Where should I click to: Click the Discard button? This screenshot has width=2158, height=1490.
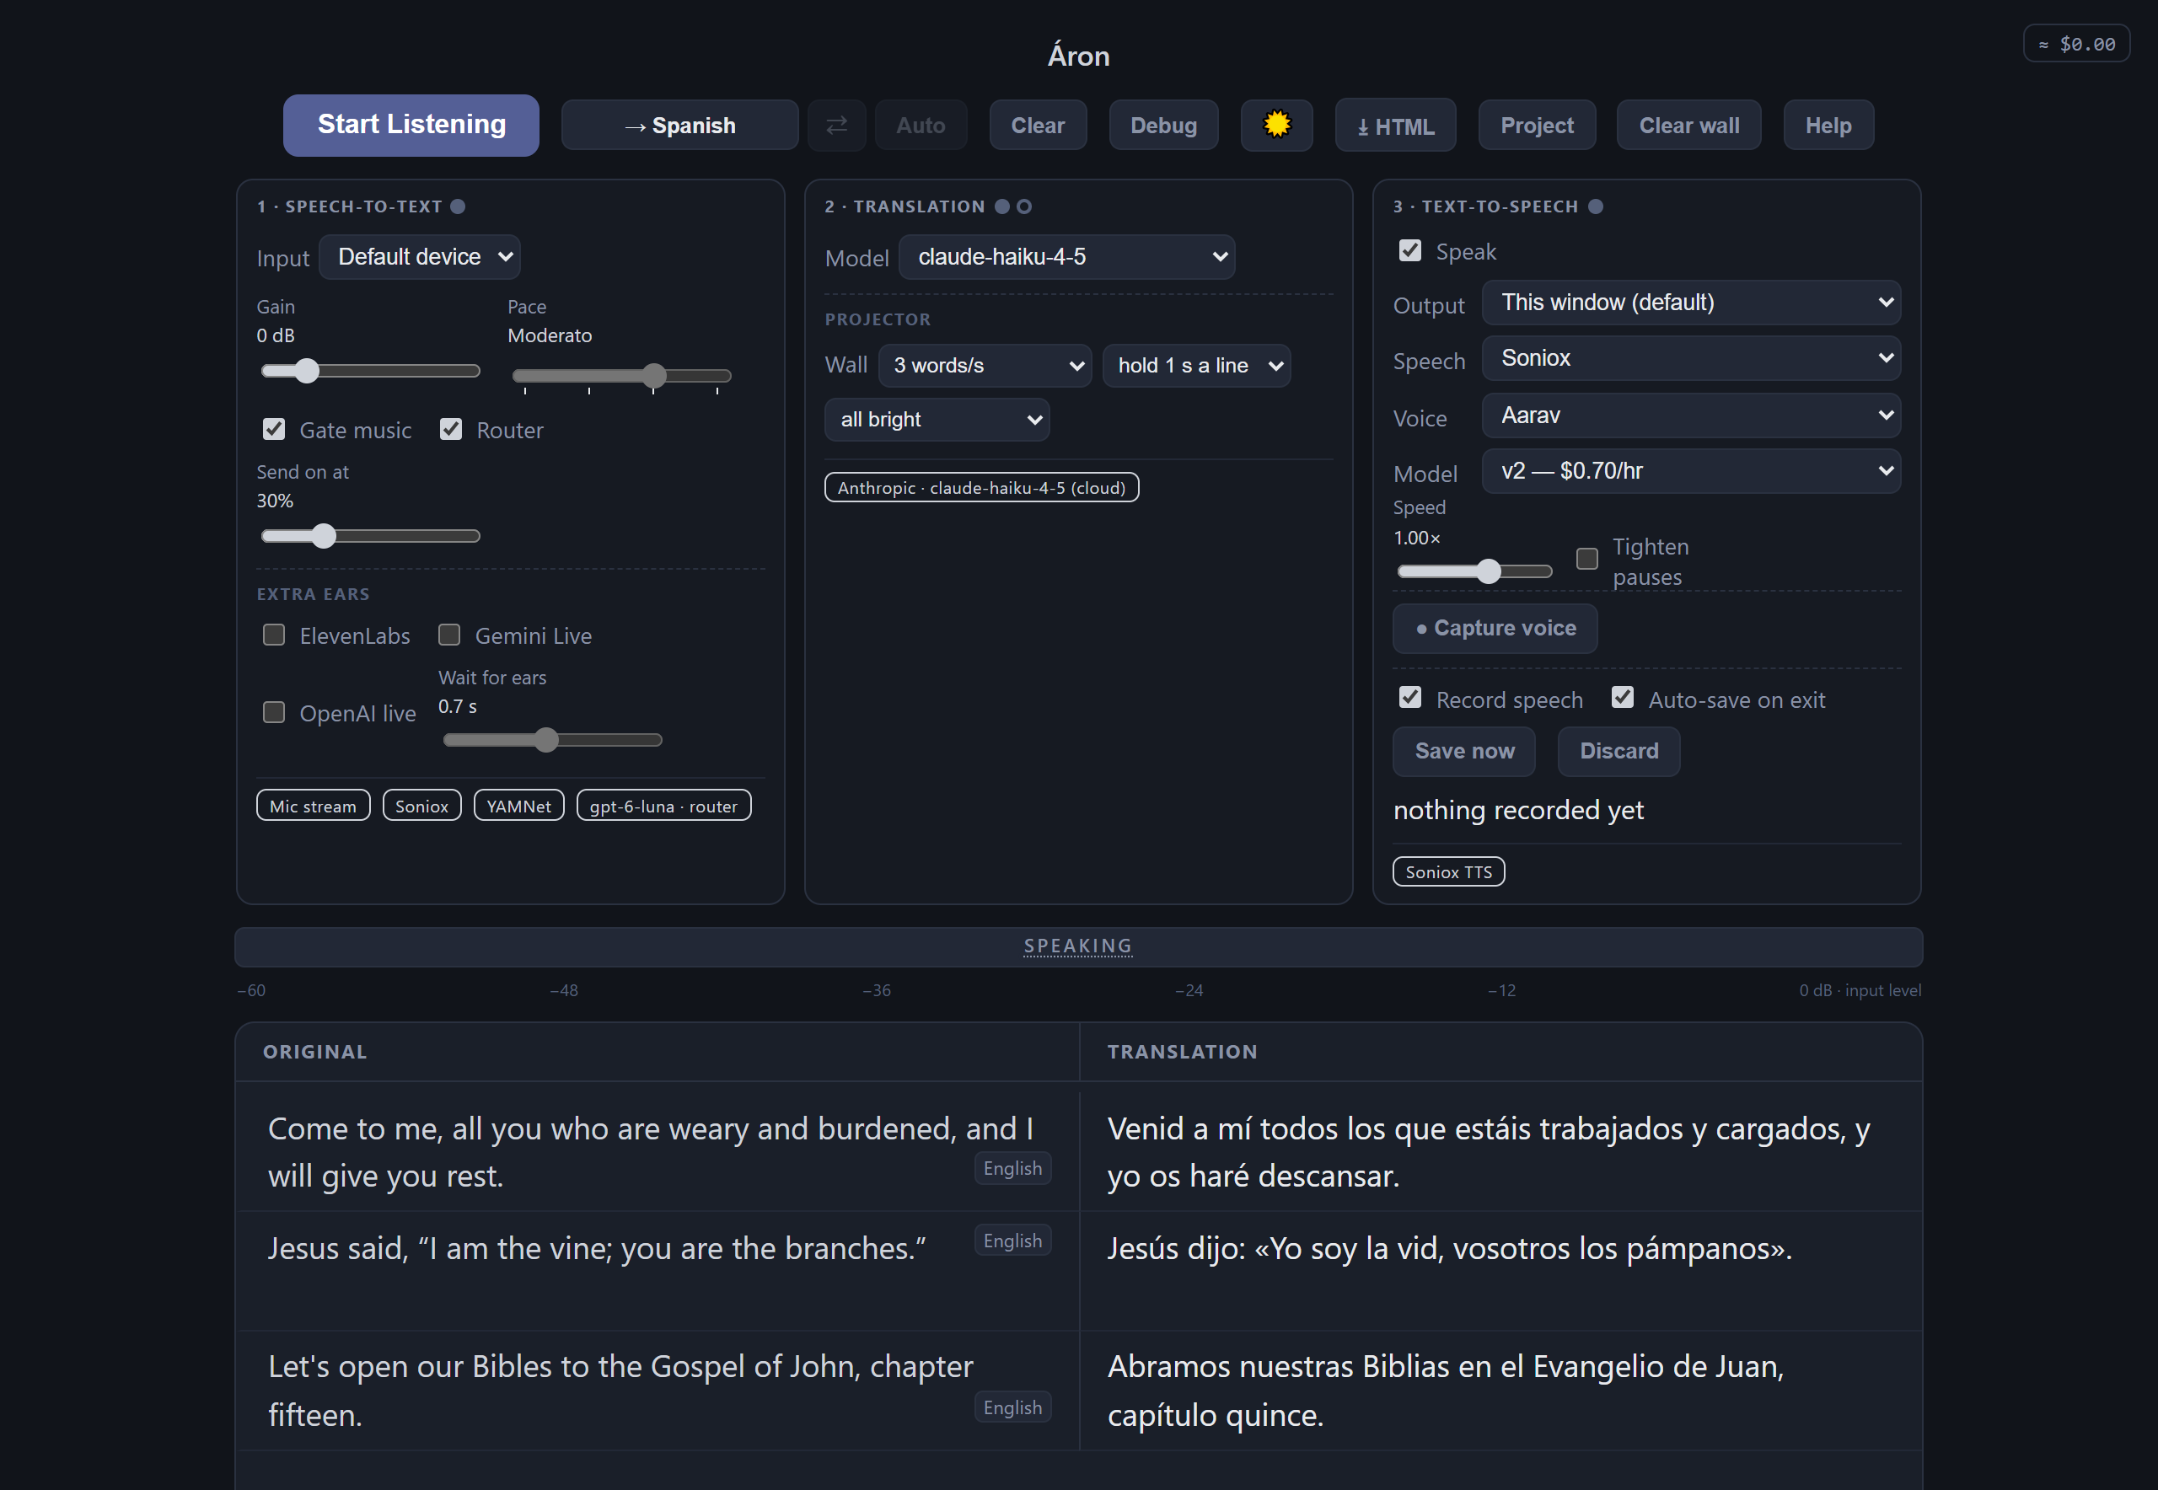pyautogui.click(x=1618, y=752)
